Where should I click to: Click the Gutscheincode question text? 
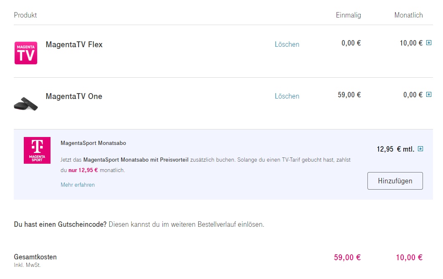pos(61,224)
